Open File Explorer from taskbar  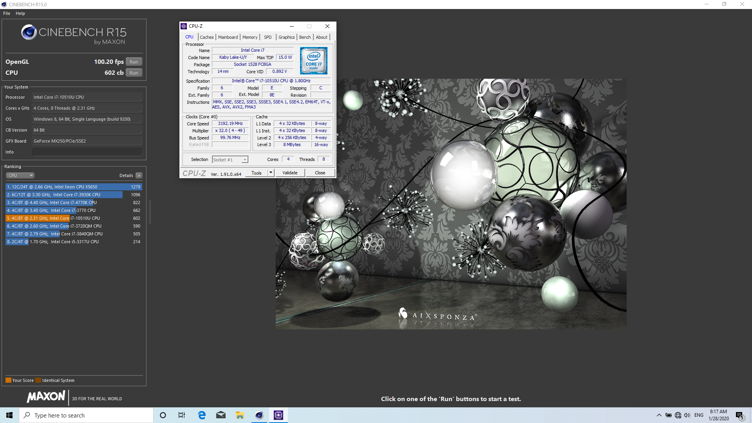240,415
